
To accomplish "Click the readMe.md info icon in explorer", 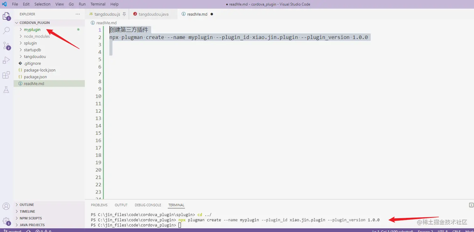I will (20, 84).
